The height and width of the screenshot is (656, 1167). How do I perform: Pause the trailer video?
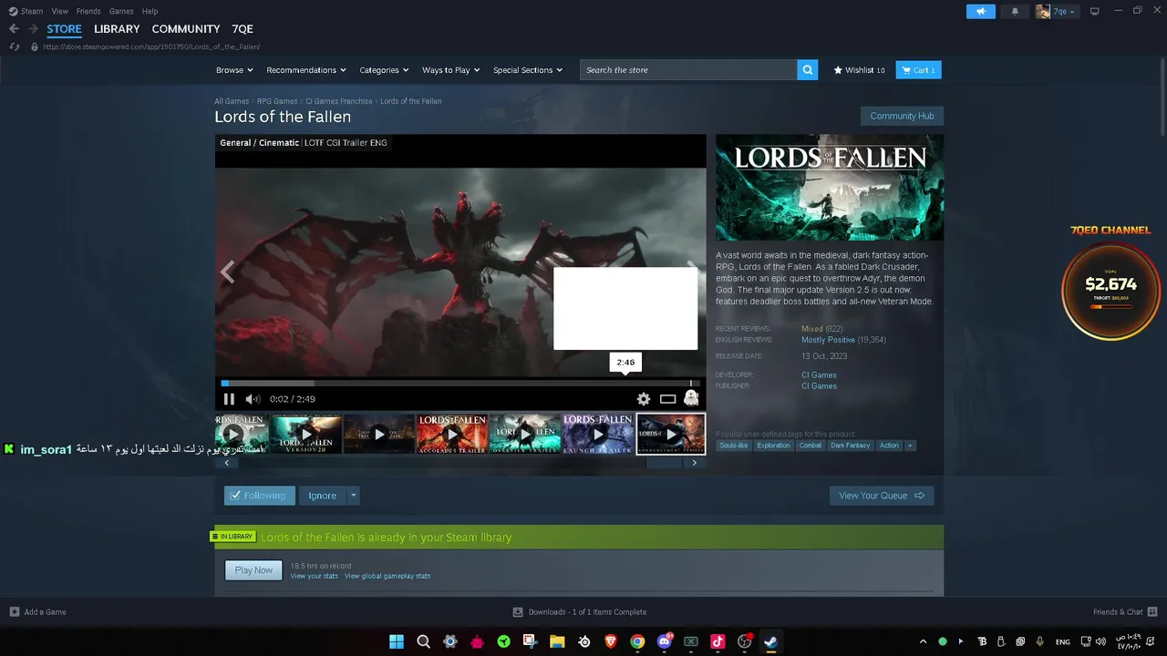229,399
